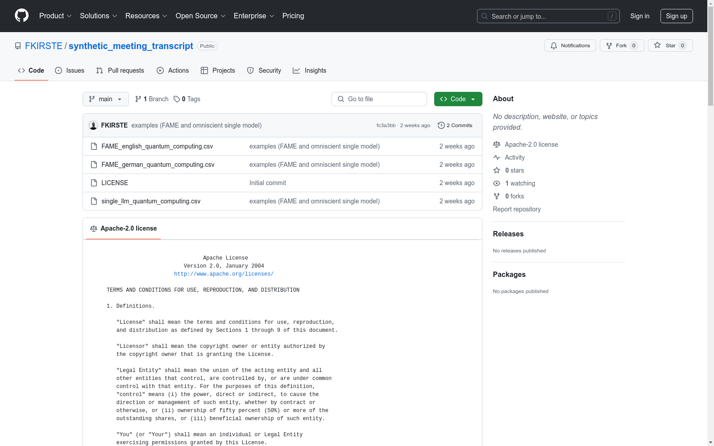The image size is (714, 446).
Task: Click the Sign in link
Action: (x=640, y=16)
